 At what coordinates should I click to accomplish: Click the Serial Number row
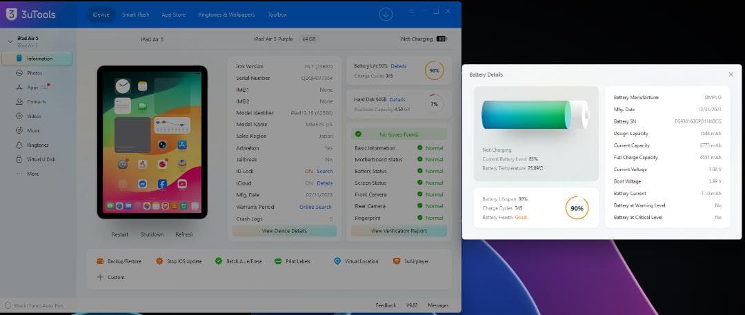(285, 79)
